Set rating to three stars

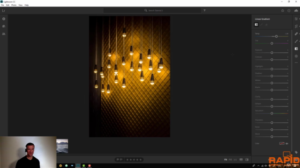134,160
